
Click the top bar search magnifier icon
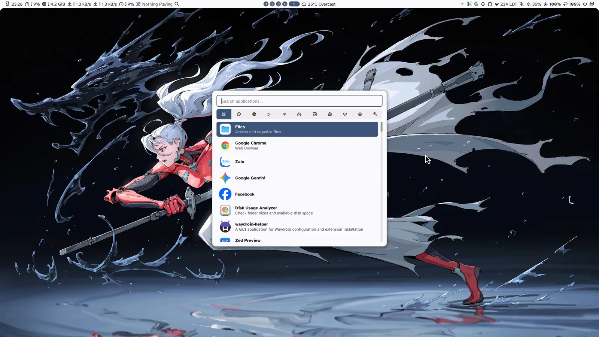177,4
